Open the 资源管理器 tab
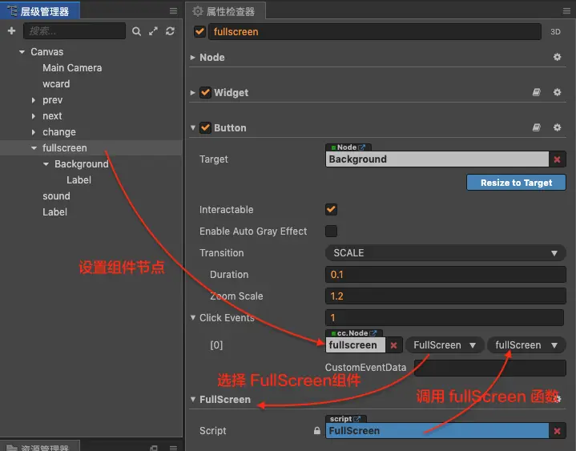Viewport: 576px width, 451px height. pos(40,447)
